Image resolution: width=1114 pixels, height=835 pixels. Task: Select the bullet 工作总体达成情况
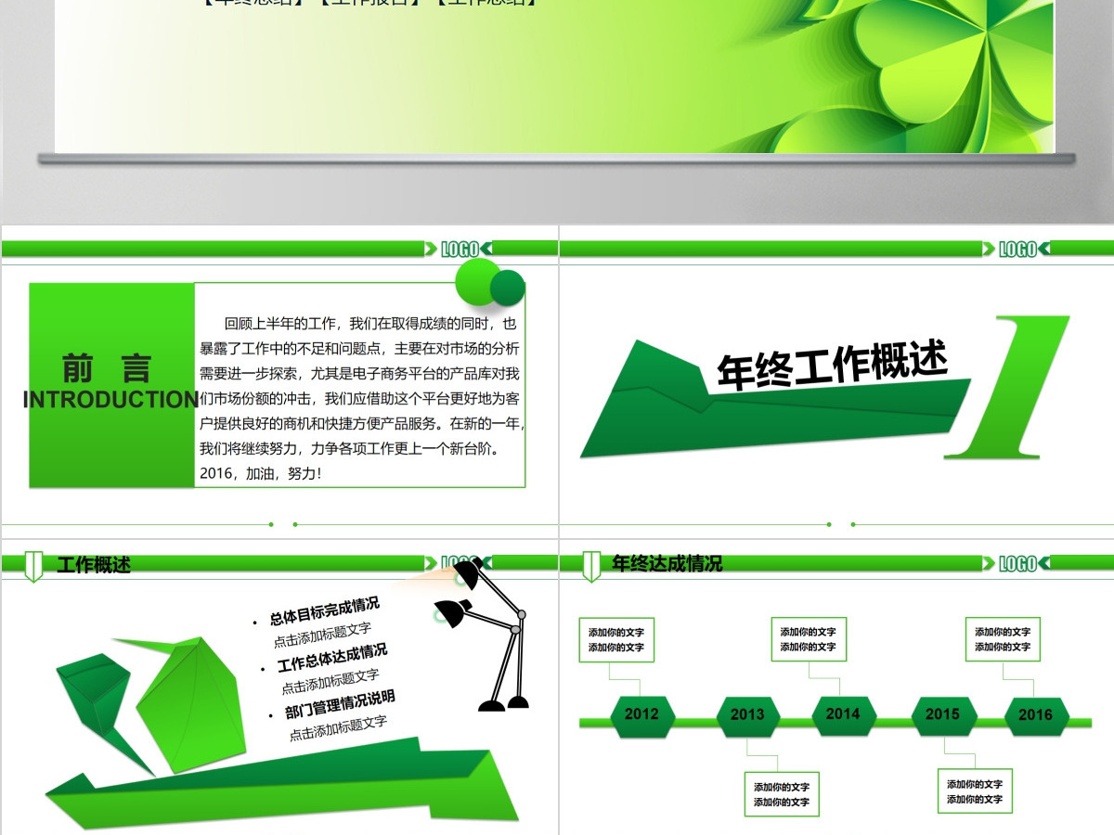tap(332, 658)
